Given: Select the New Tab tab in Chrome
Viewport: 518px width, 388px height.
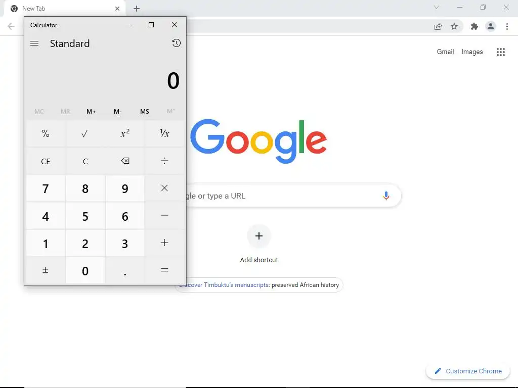Looking at the screenshot, I should 64,9.
